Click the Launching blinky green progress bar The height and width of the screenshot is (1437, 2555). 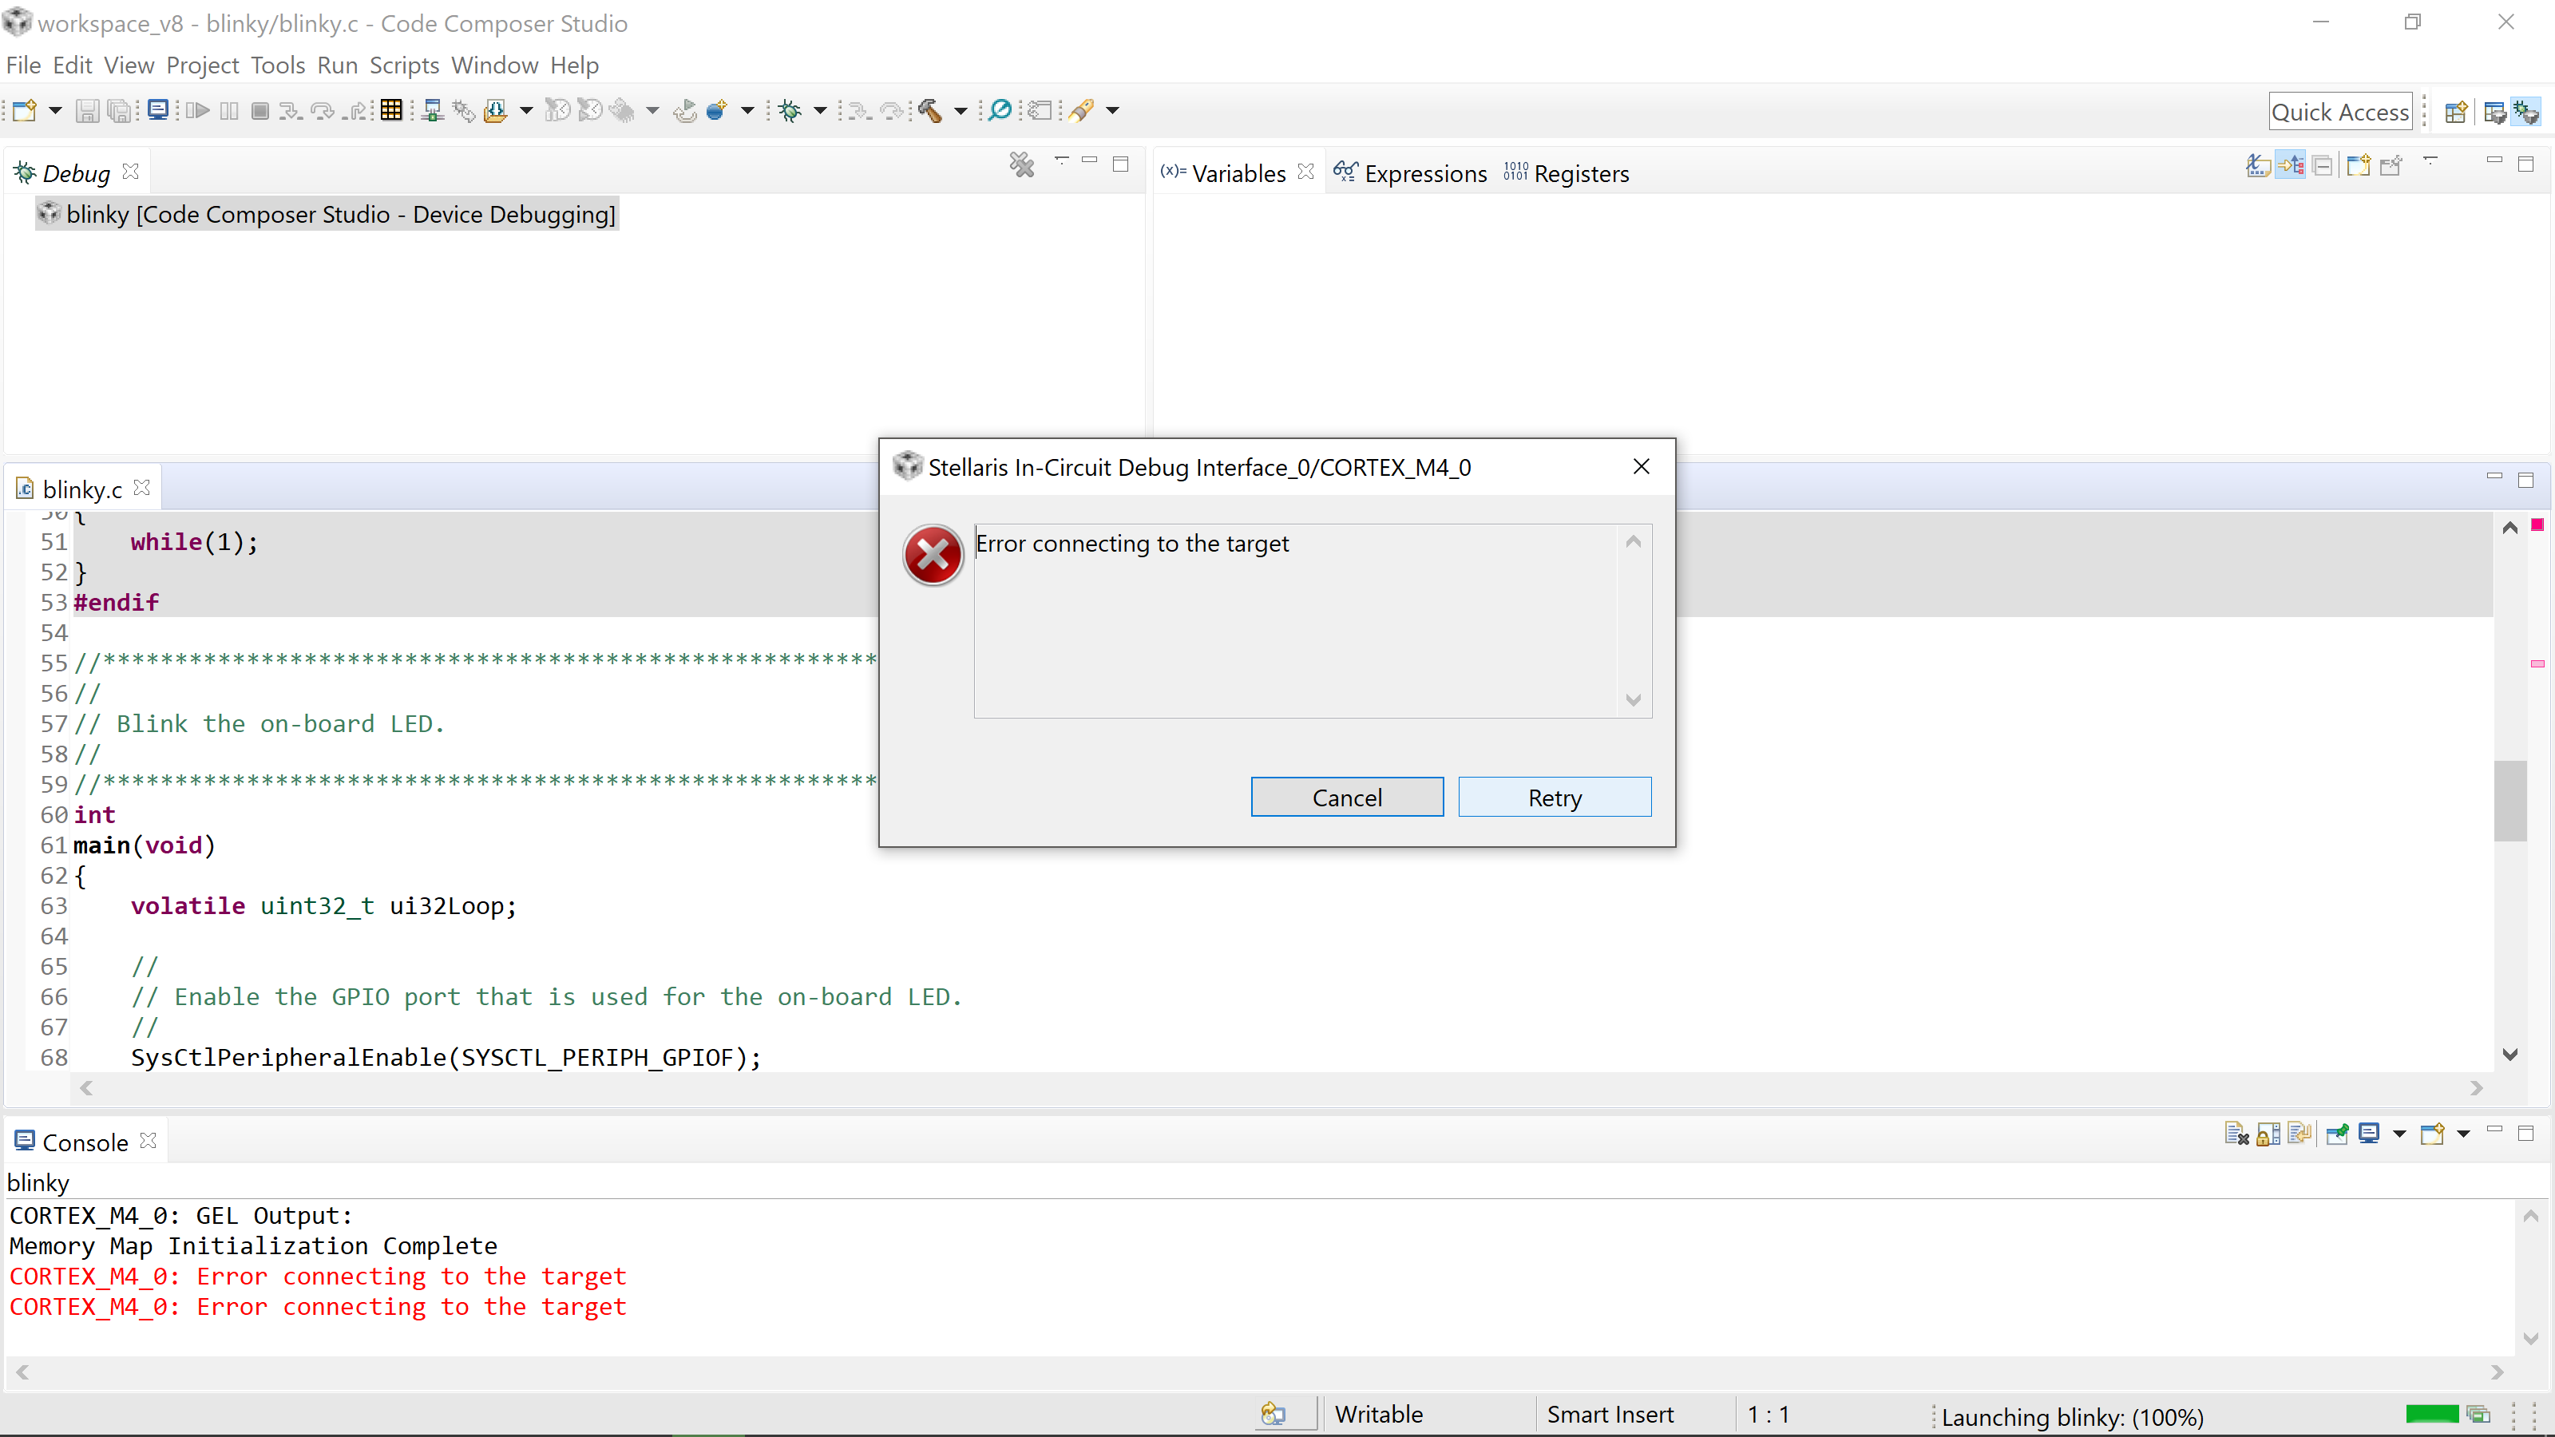point(2431,1414)
